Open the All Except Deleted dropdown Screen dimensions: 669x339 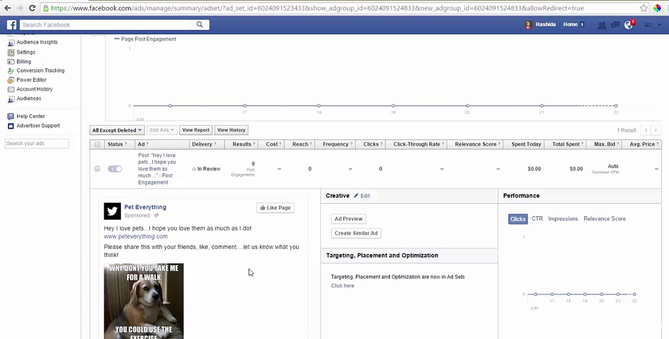coord(117,130)
